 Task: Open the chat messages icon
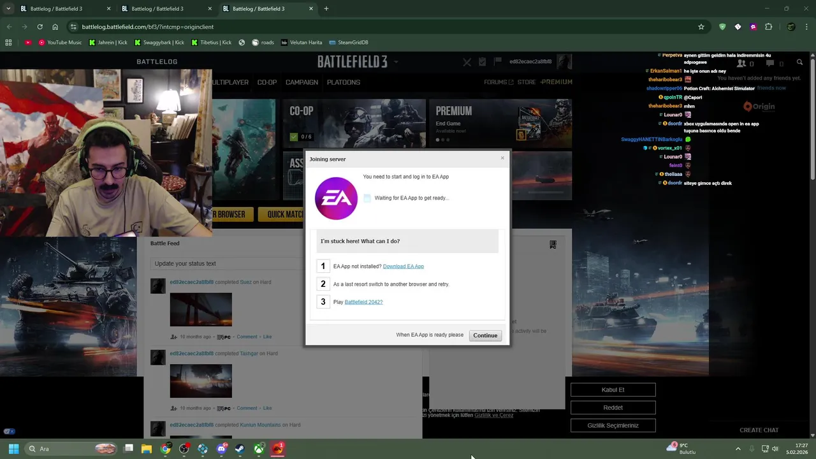click(770, 63)
